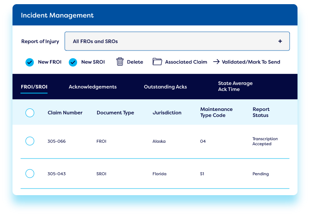Select the radio button for claim 305-066
The height and width of the screenshot is (216, 310).
point(30,141)
